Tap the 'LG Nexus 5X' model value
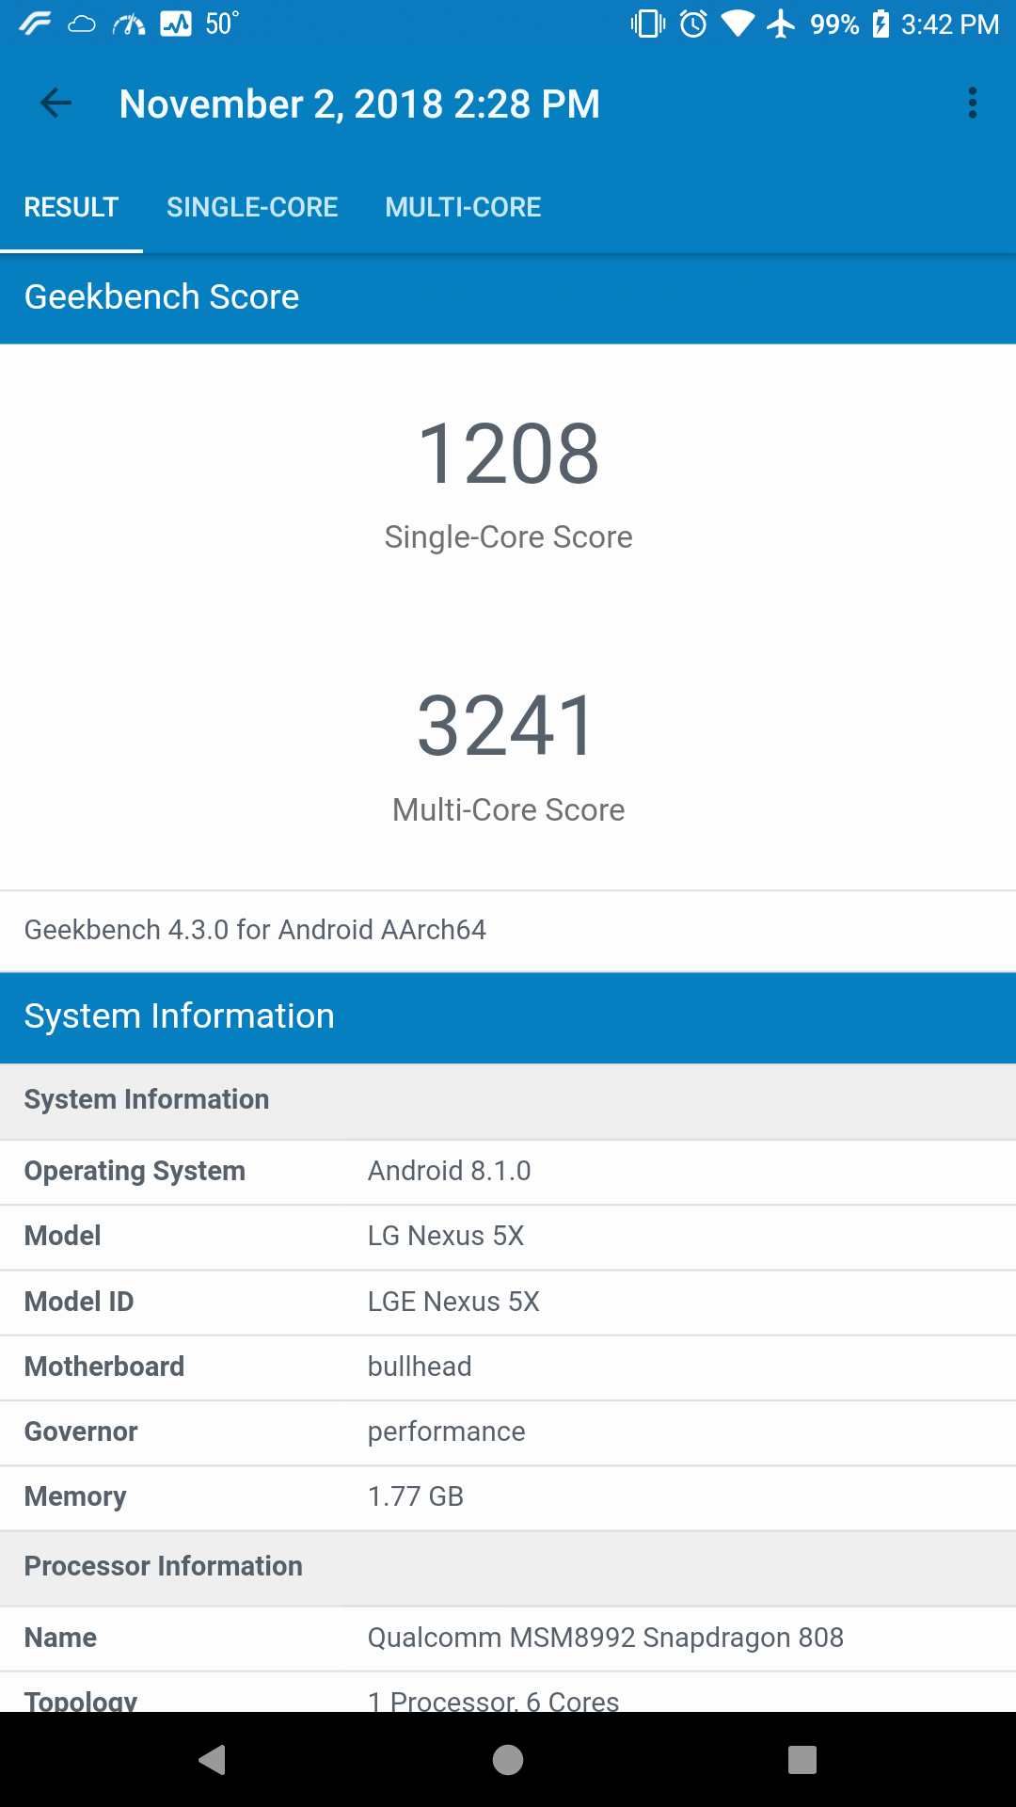The width and height of the screenshot is (1016, 1807). [446, 1236]
